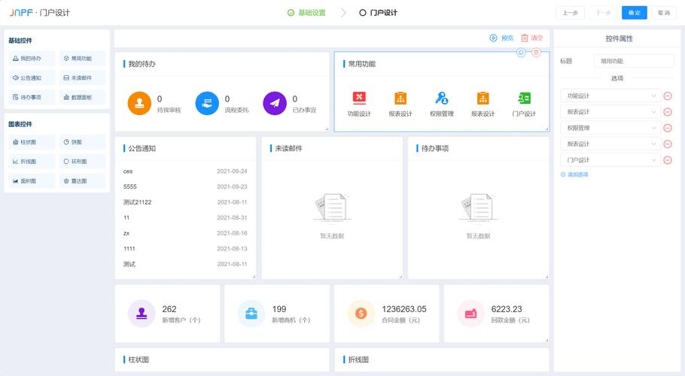
Task: Click the 功能设计 icon in 常用功能
Action: [x=359, y=98]
